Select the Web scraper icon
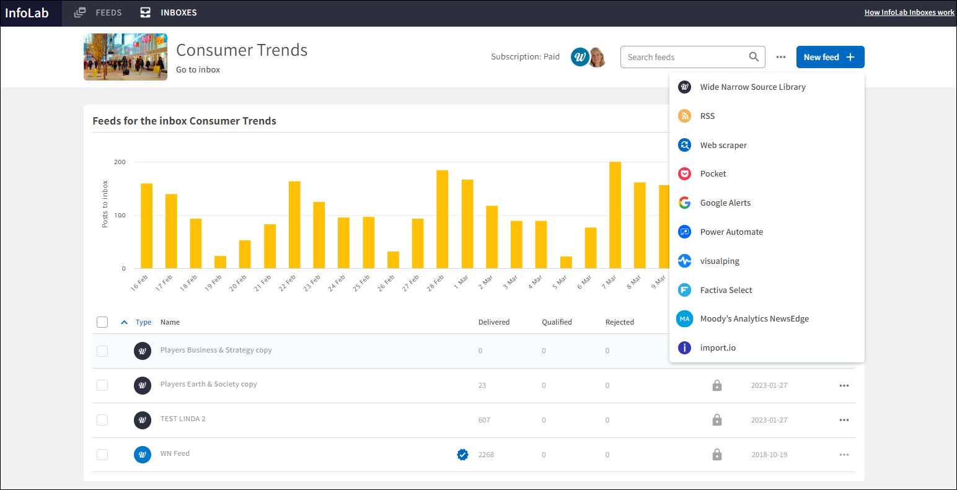 click(684, 145)
